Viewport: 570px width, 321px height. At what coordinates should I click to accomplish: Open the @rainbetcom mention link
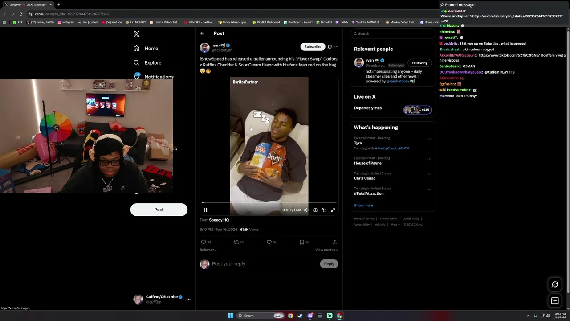coord(397,82)
